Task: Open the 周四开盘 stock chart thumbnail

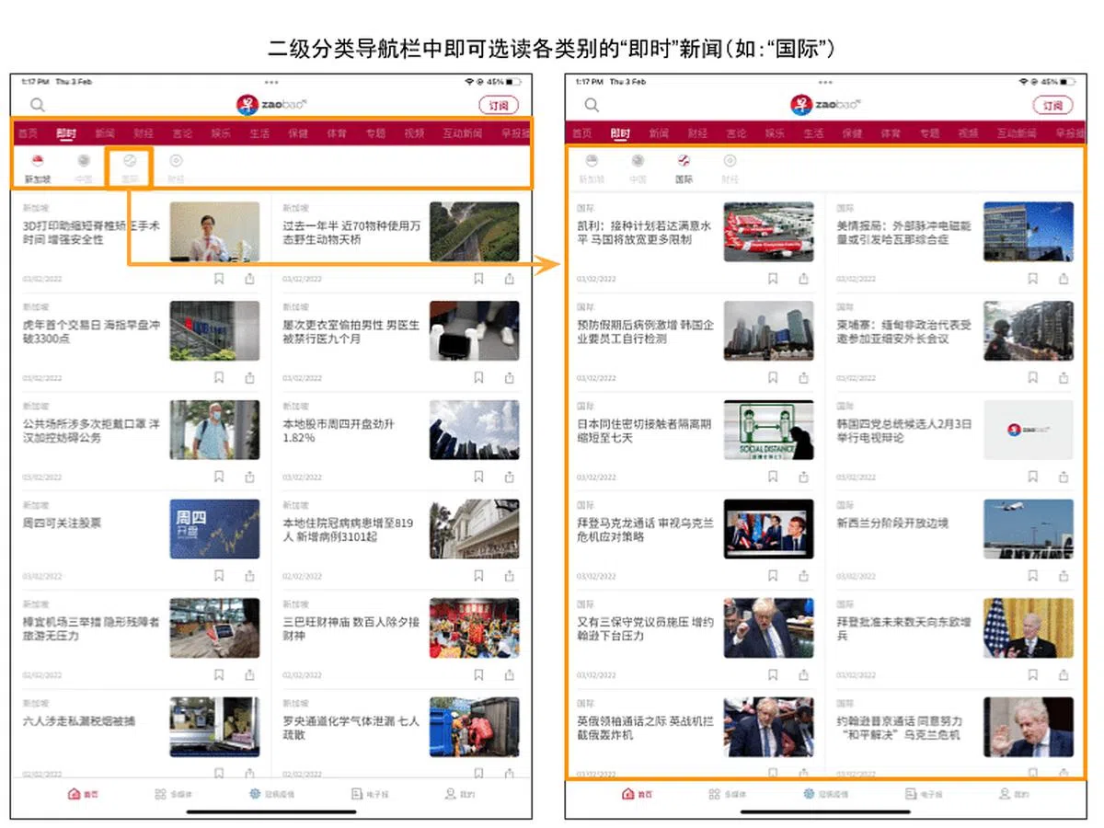Action: point(214,529)
